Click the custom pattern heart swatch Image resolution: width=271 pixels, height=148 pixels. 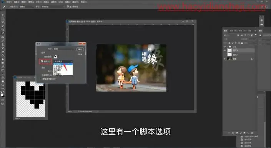(x=55, y=57)
